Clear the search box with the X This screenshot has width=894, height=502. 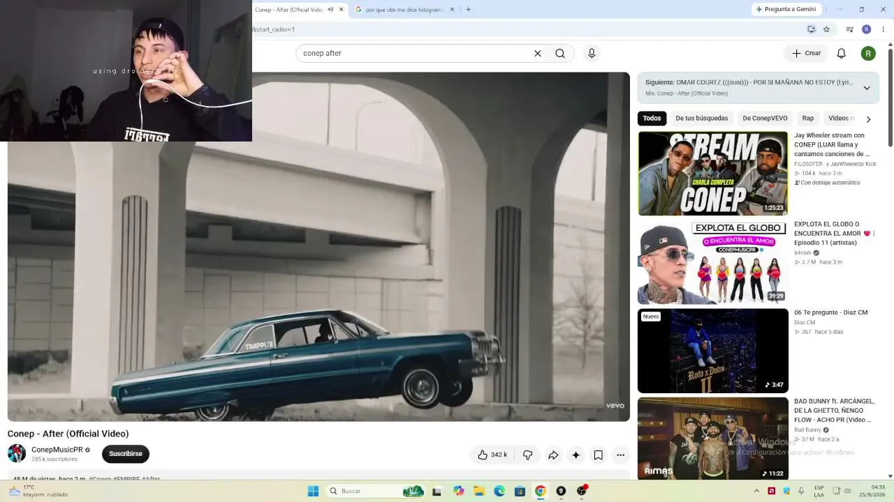click(538, 54)
